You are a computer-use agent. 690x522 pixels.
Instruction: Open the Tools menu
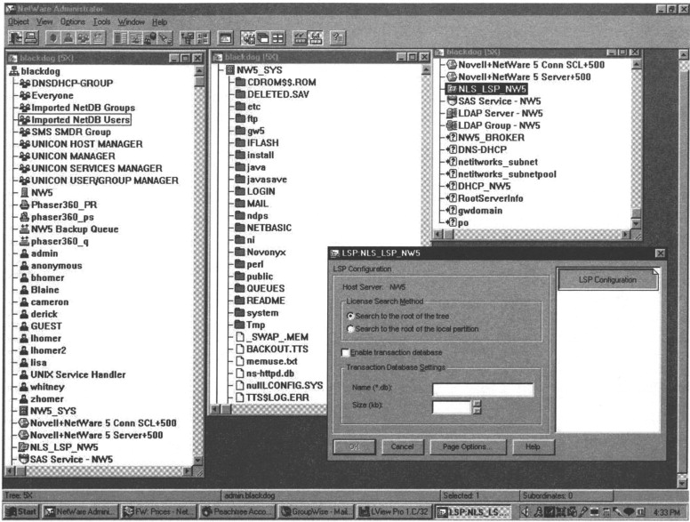click(x=101, y=21)
